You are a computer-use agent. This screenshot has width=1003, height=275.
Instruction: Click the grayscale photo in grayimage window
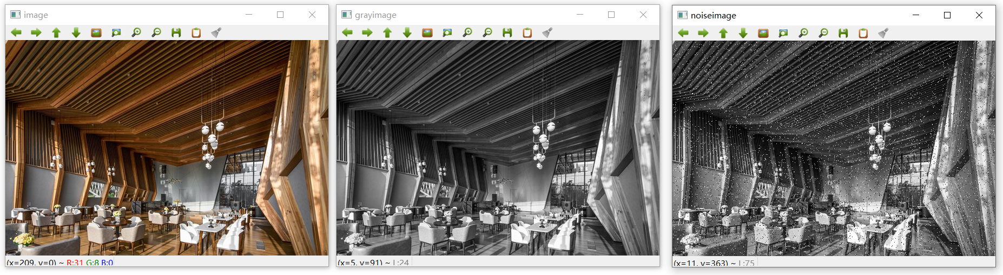click(x=498, y=148)
